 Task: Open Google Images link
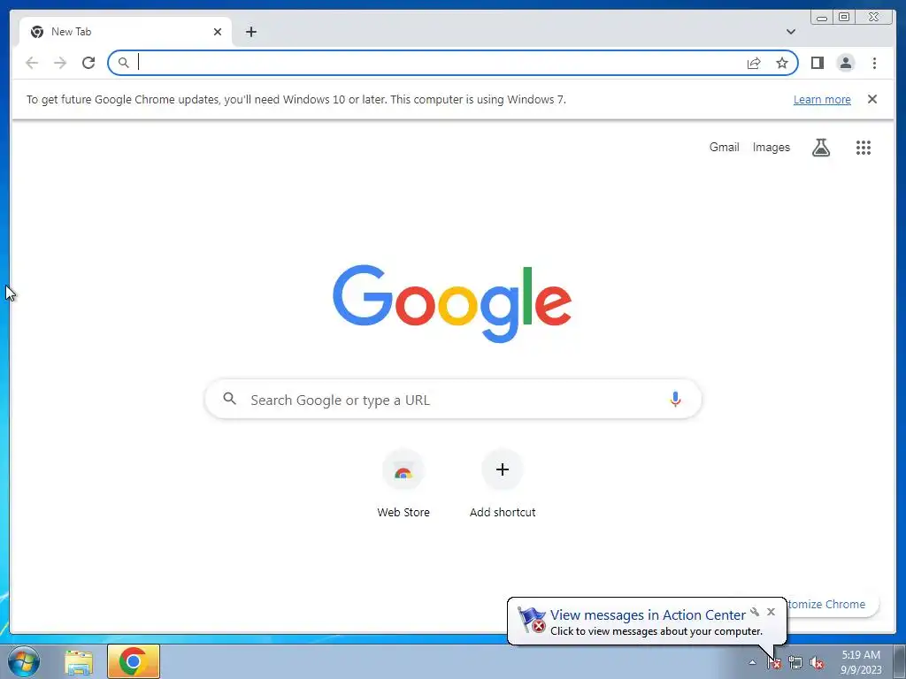(771, 148)
